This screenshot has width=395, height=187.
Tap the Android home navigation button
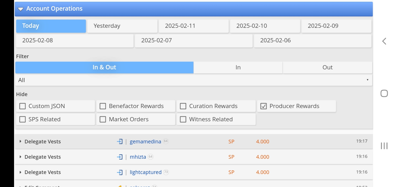pos(384,94)
